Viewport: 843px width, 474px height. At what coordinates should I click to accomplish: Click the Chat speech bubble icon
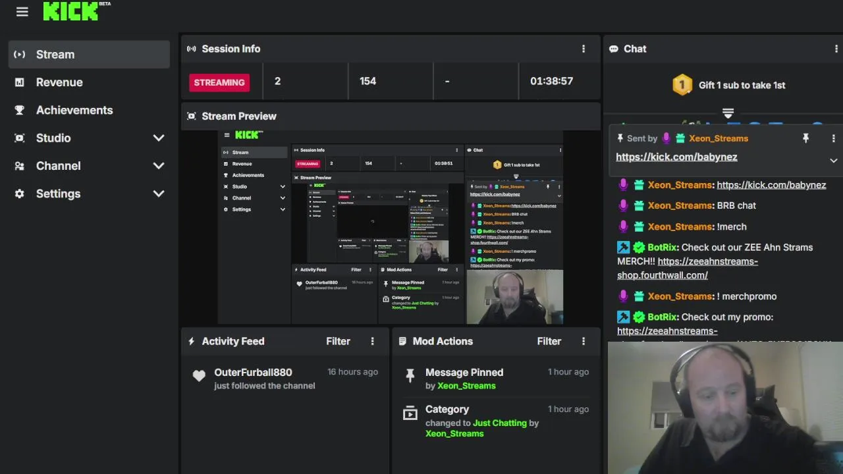point(614,49)
